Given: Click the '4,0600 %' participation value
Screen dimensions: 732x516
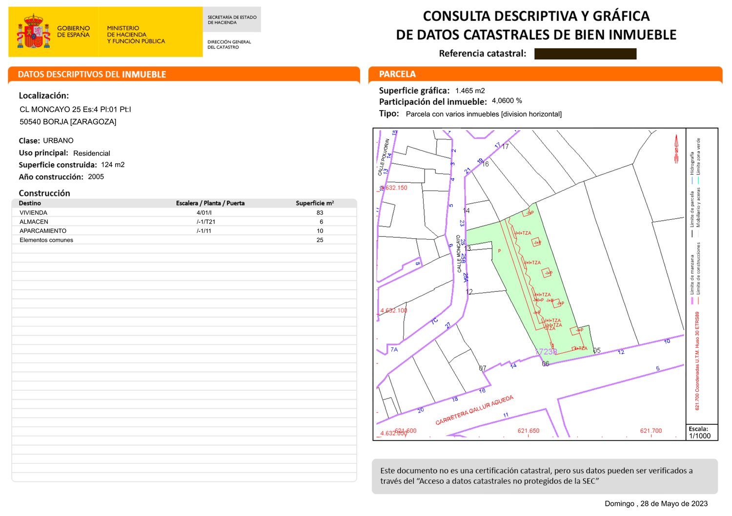Looking at the screenshot, I should (x=507, y=101).
